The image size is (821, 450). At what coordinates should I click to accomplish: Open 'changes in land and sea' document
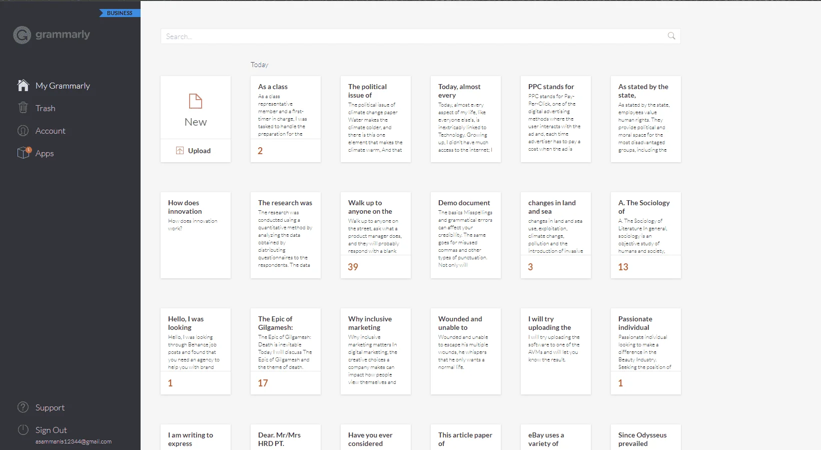(556, 235)
